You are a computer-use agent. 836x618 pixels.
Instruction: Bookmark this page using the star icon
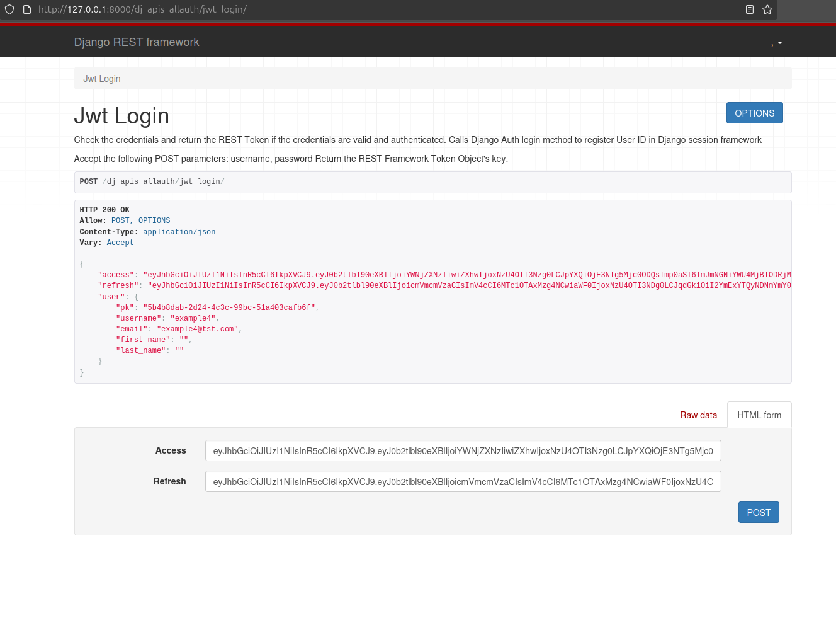pyautogui.click(x=767, y=9)
